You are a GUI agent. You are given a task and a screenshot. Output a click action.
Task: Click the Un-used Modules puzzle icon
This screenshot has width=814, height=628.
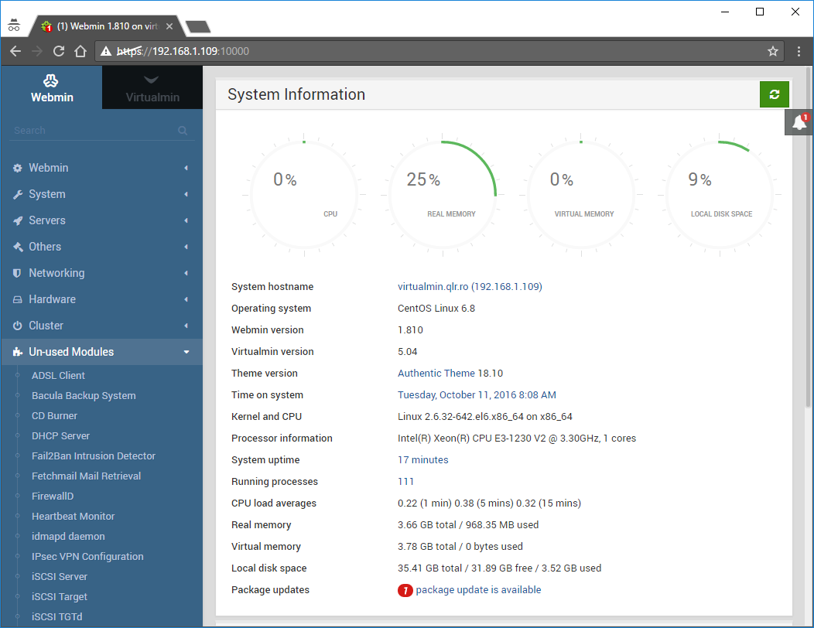(18, 352)
